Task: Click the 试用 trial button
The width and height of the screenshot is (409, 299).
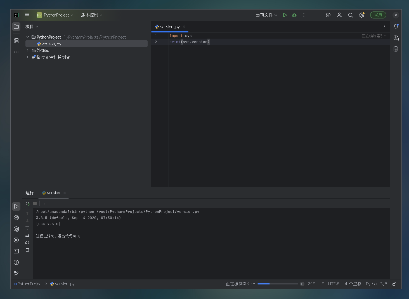Action: (x=378, y=15)
